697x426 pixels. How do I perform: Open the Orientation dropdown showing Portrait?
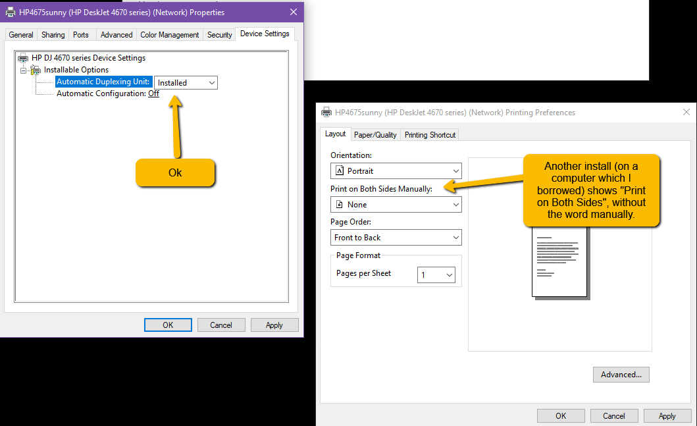coord(396,171)
